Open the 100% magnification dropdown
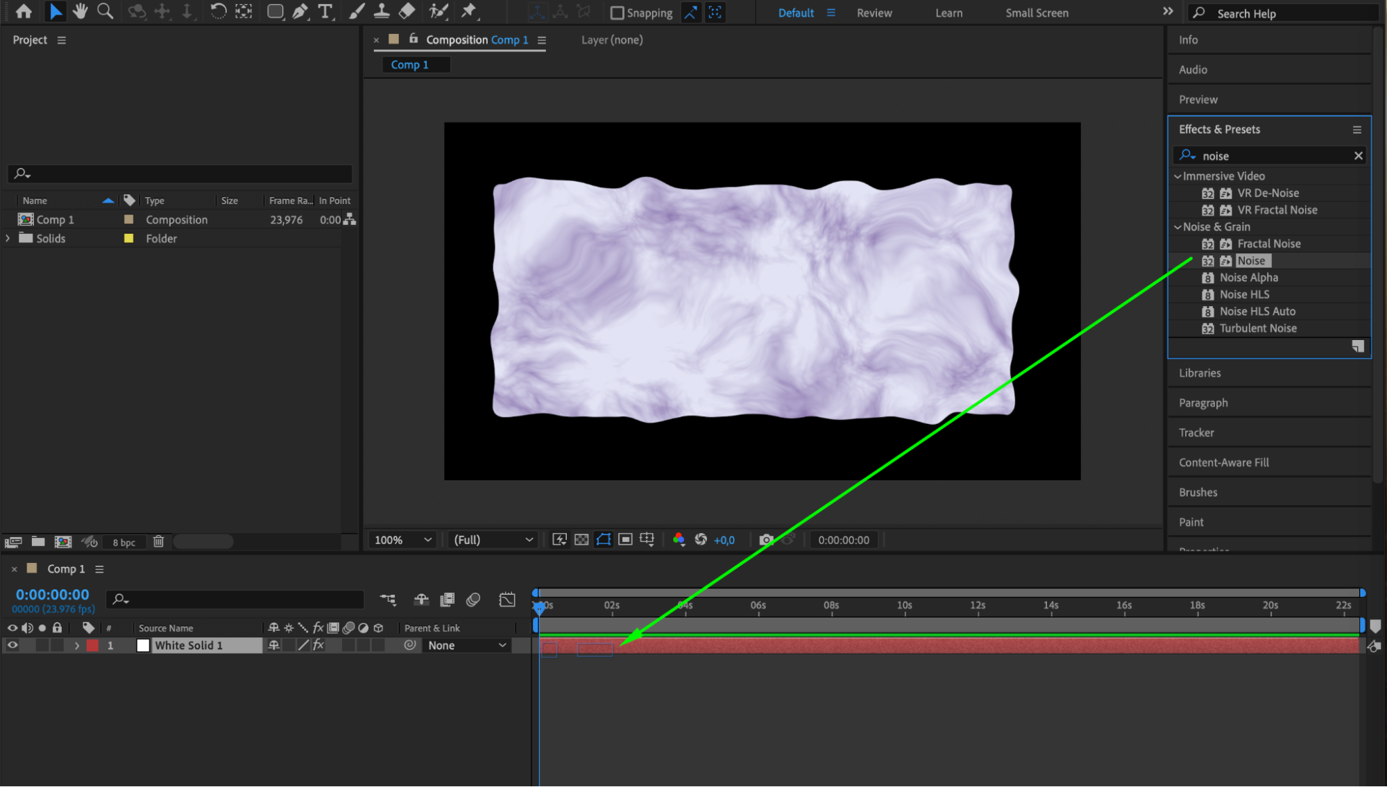 click(402, 540)
